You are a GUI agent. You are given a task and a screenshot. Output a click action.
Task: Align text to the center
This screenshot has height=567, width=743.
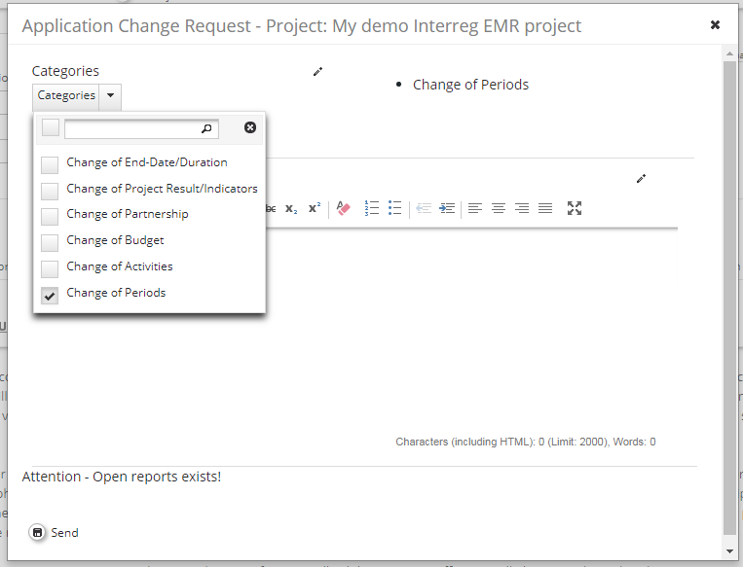click(x=499, y=208)
